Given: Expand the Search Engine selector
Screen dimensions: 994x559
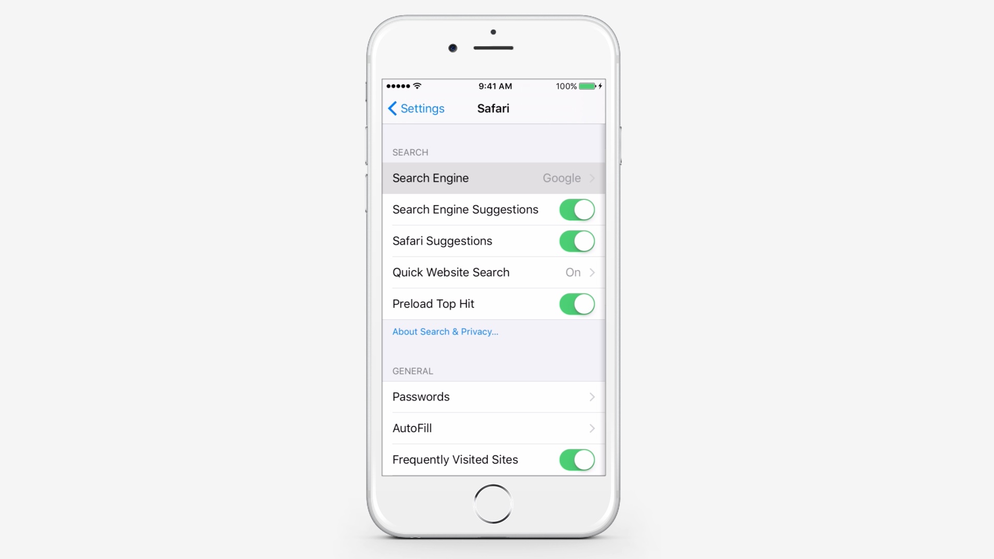Looking at the screenshot, I should point(493,178).
